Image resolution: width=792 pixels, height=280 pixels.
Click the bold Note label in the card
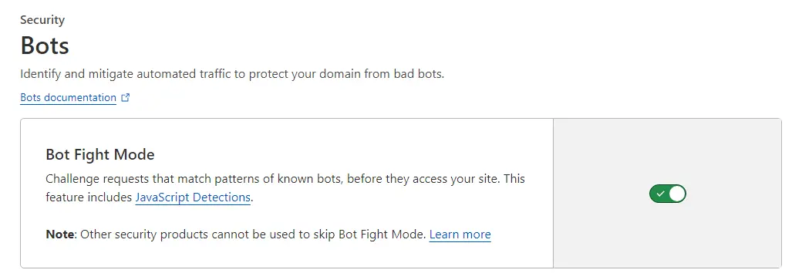(60, 234)
